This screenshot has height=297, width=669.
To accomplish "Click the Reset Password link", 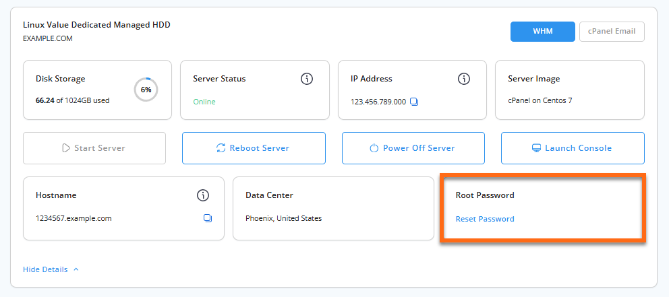I will pos(485,219).
